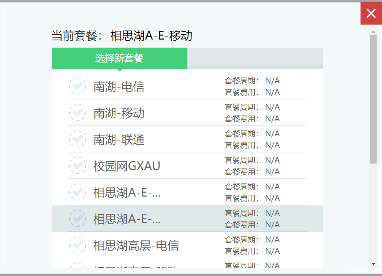Click the scrollbar up arrow
This screenshot has width=382, height=276.
point(373,32)
